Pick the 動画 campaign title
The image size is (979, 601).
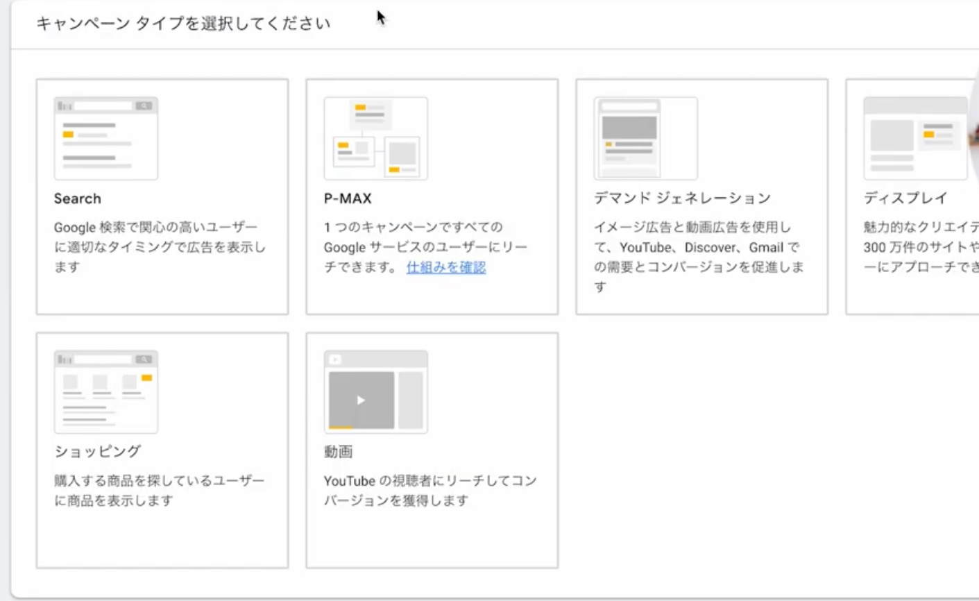coord(339,452)
